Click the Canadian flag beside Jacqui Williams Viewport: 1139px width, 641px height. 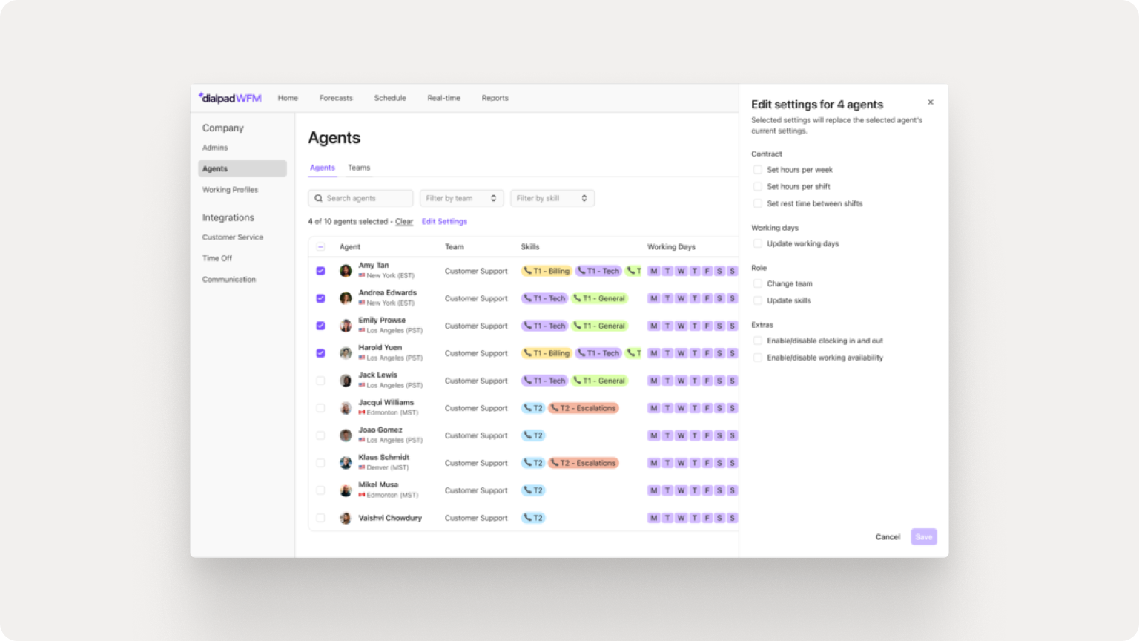[360, 412]
